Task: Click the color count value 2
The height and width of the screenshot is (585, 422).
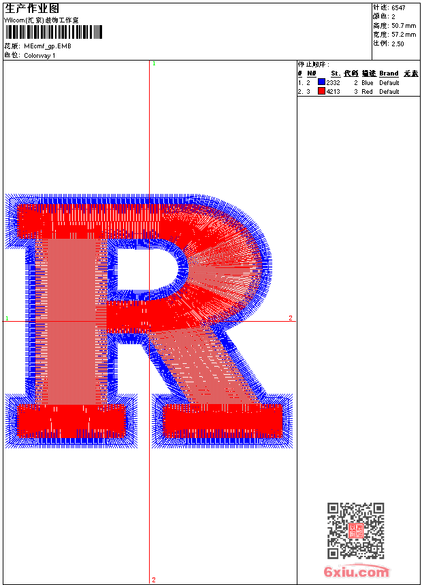Action: [x=393, y=17]
